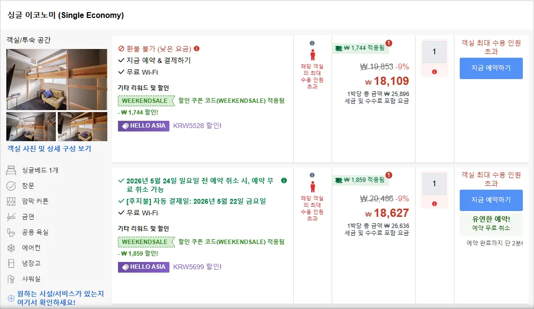Click 지금 예약하기 for the free-cancellation ₩18,627 rate
The width and height of the screenshot is (534, 309).
click(x=491, y=200)
